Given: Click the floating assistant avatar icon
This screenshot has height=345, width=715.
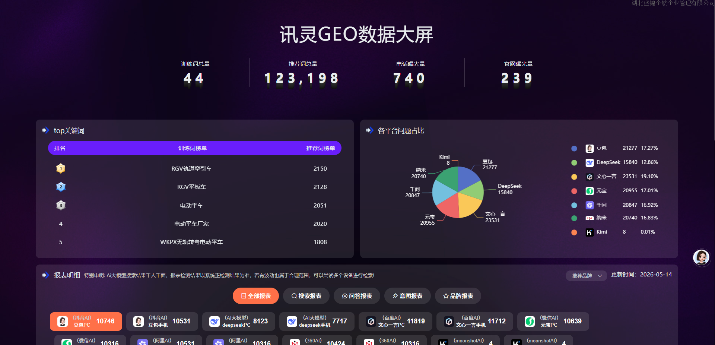Looking at the screenshot, I should tap(701, 257).
